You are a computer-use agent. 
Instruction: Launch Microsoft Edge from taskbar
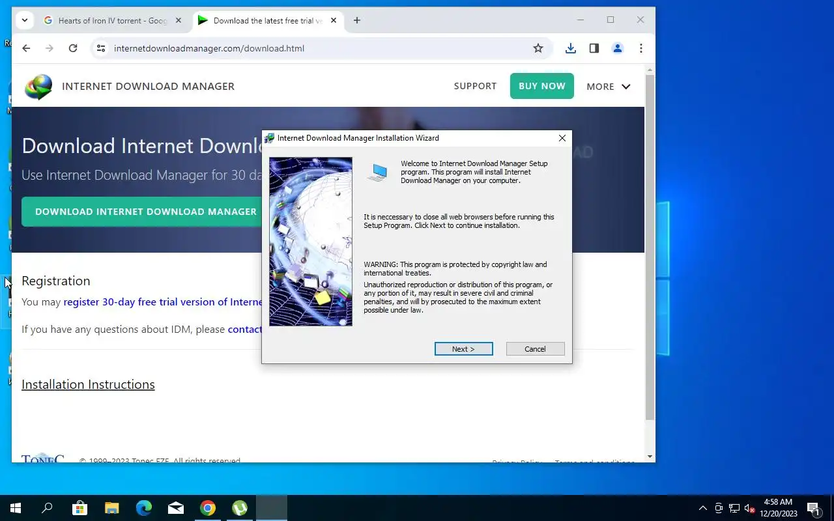(143, 508)
